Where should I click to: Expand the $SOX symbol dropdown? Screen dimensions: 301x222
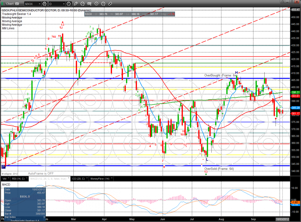point(39,4)
